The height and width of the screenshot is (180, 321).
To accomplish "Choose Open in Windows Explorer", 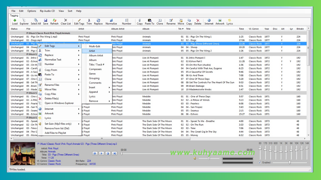I will (x=60, y=103).
